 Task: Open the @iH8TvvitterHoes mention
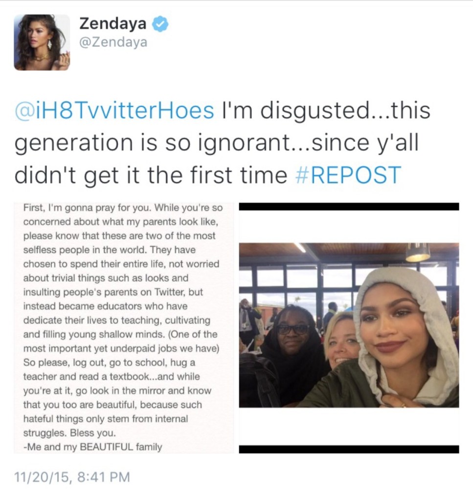[x=114, y=110]
